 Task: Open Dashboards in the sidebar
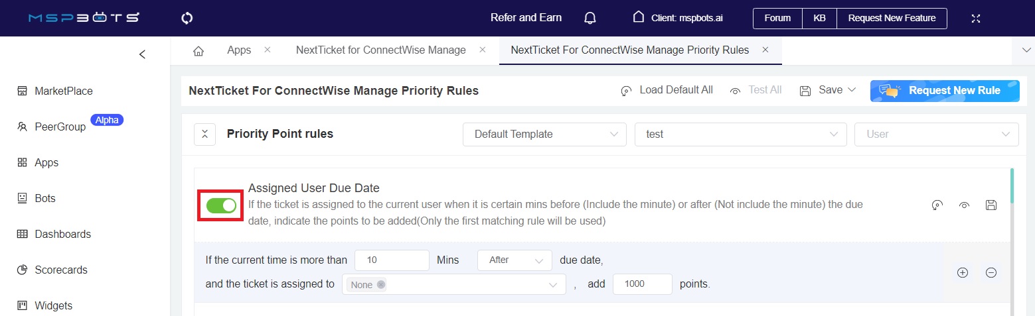pyautogui.click(x=62, y=234)
